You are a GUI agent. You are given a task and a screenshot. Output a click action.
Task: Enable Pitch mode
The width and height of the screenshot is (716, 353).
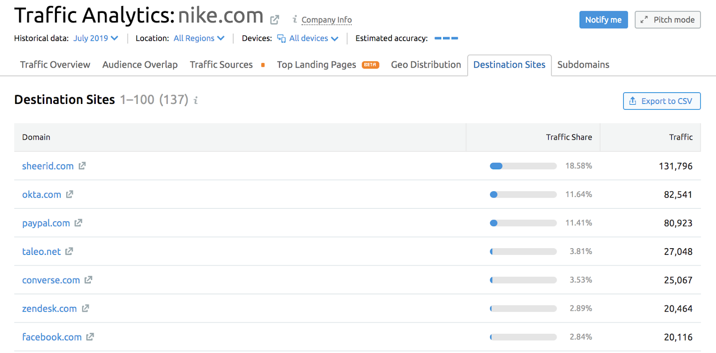(668, 20)
